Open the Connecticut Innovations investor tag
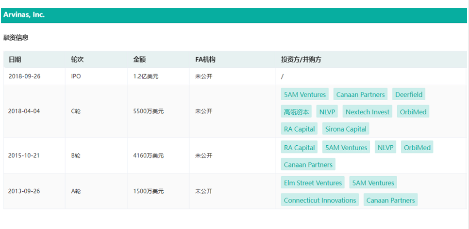Image resolution: width=469 pixels, height=229 pixels. pyautogui.click(x=320, y=200)
